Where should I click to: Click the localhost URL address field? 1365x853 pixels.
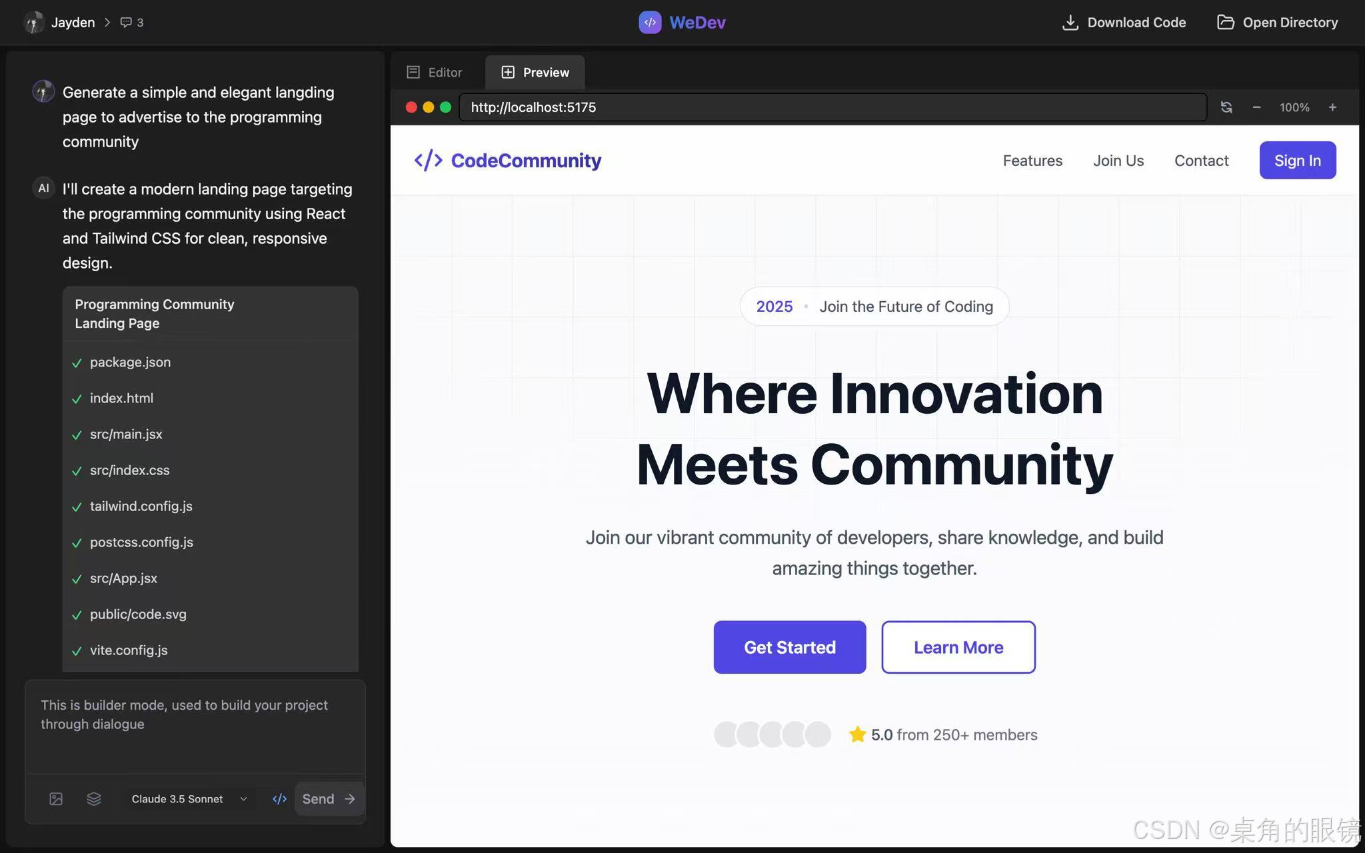click(832, 107)
